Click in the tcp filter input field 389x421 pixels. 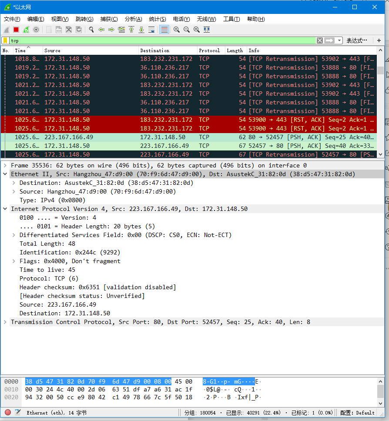click(x=163, y=40)
